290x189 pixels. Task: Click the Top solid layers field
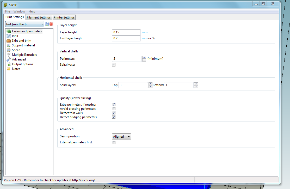(x=133, y=85)
